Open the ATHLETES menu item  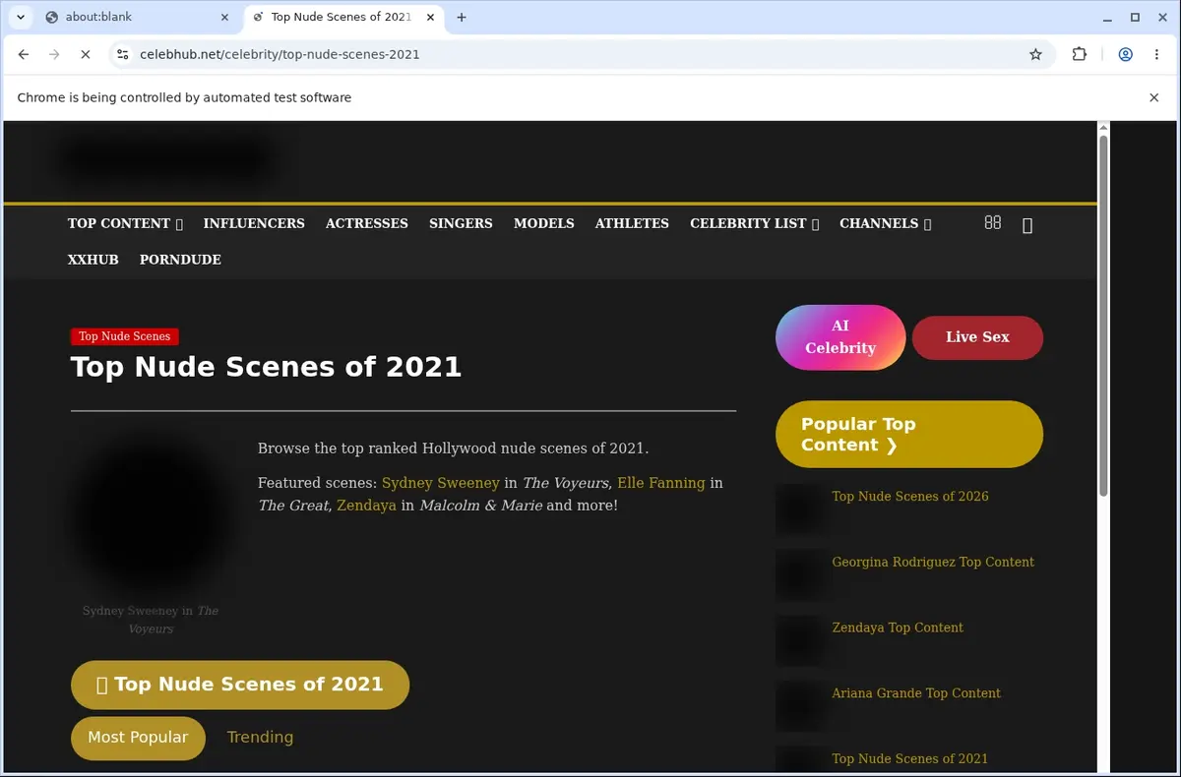pyautogui.click(x=632, y=223)
